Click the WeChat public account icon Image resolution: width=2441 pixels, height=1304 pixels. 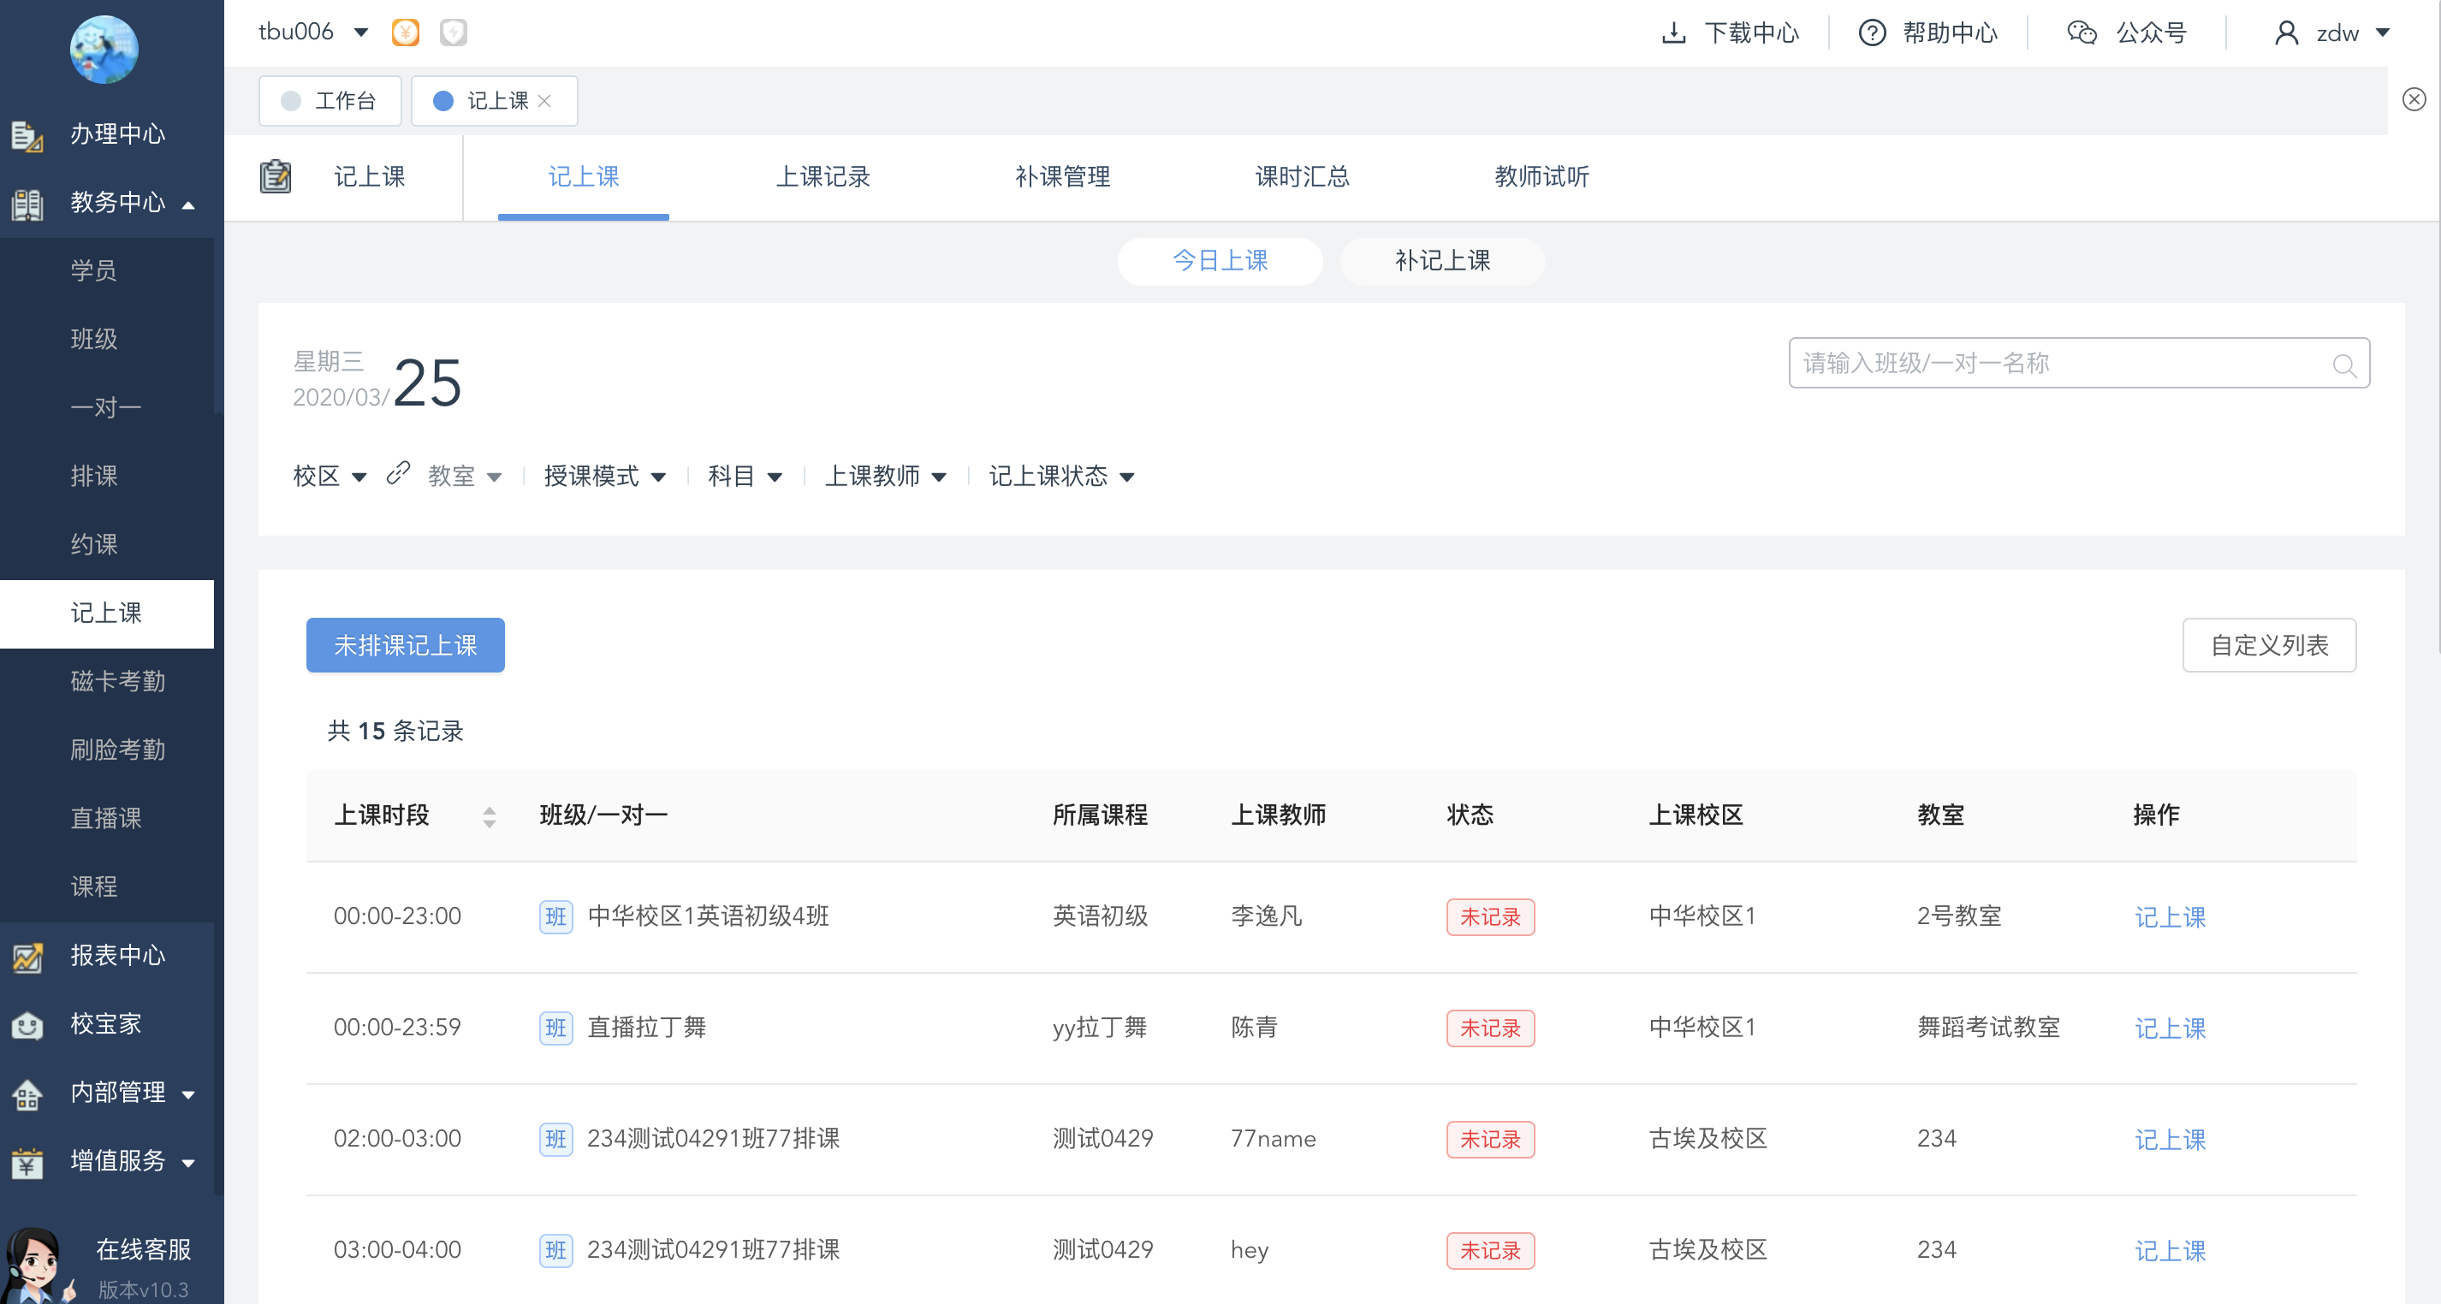click(2082, 33)
